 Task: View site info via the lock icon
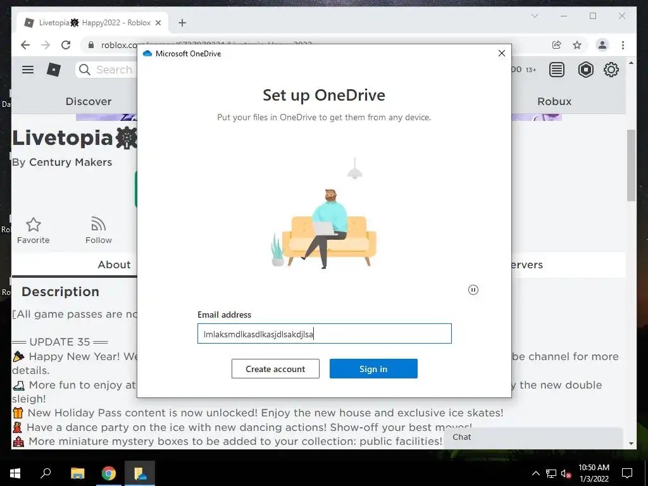(91, 45)
